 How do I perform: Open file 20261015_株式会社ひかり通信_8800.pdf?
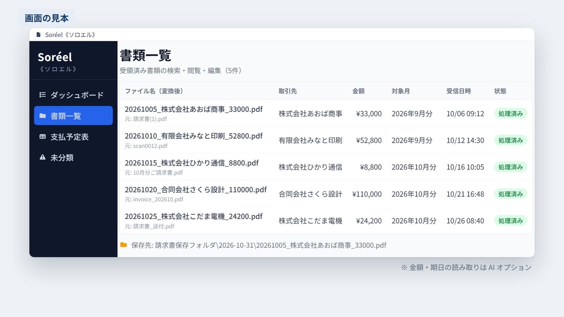click(192, 163)
